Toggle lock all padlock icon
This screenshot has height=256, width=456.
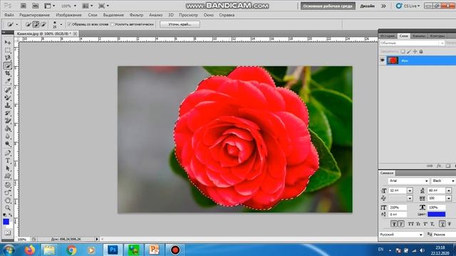tap(421, 51)
